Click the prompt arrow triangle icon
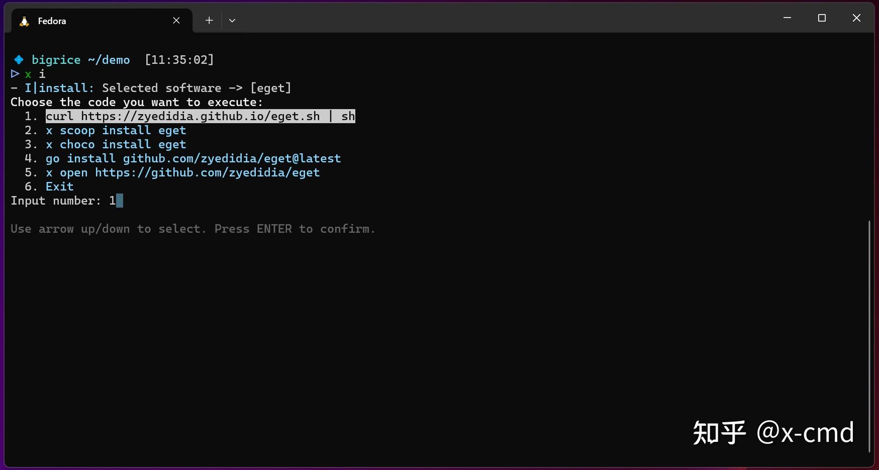 pyautogui.click(x=15, y=74)
